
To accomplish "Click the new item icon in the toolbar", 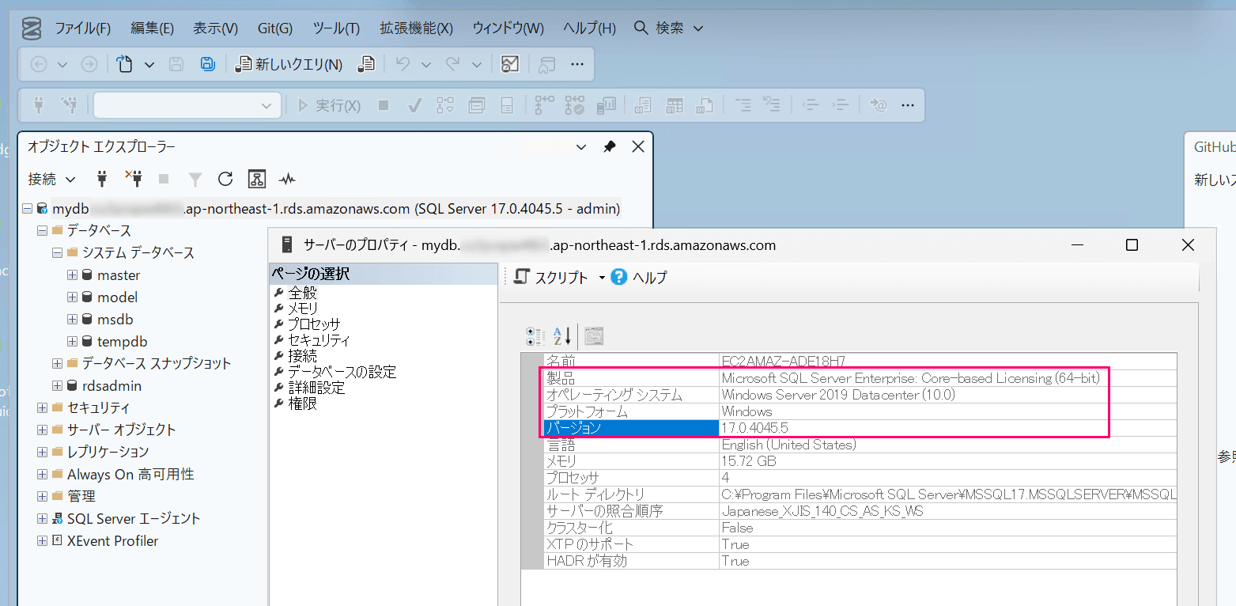I will point(124,65).
